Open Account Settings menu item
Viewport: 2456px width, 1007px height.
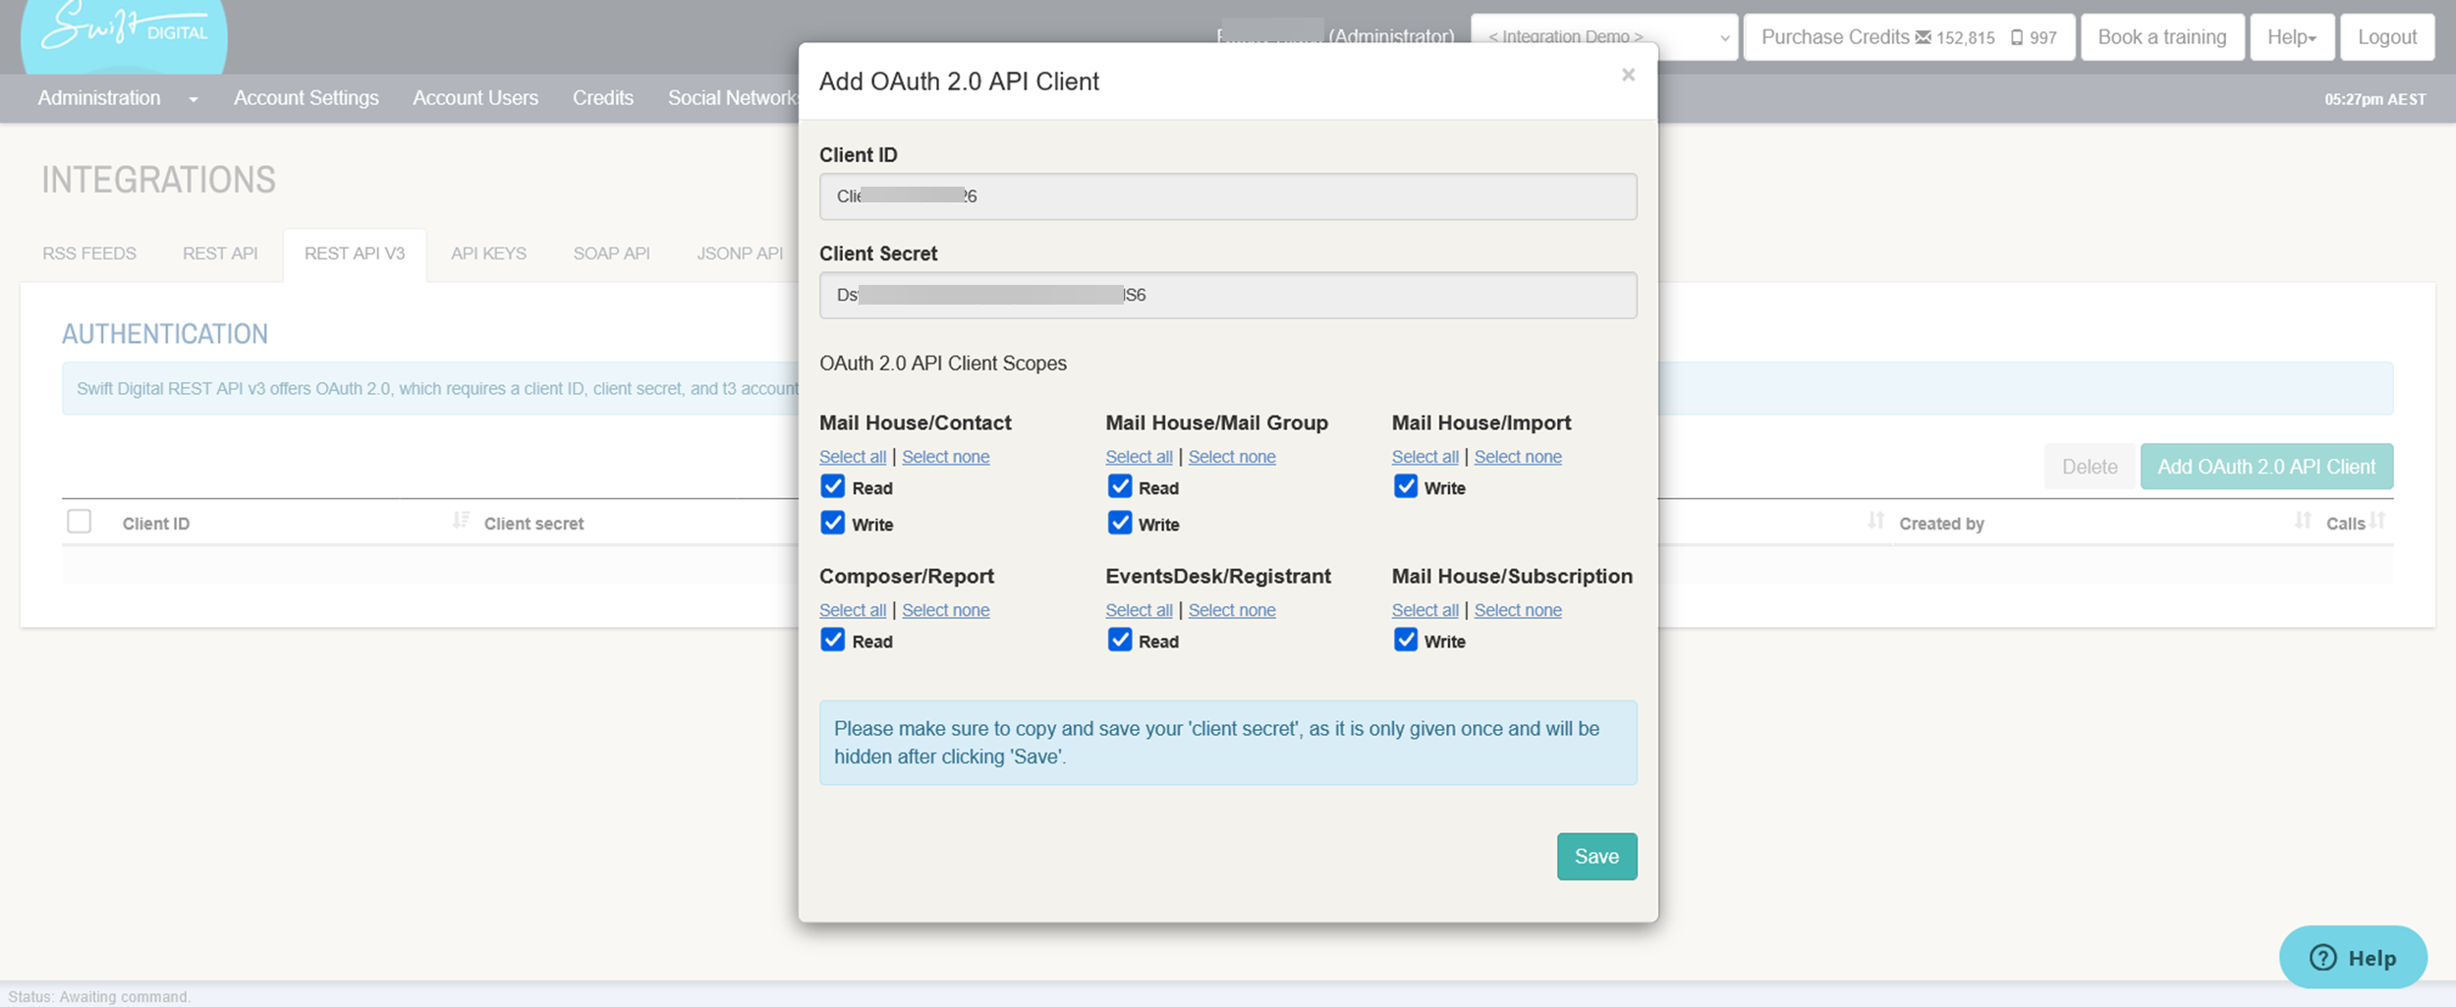pyautogui.click(x=307, y=98)
